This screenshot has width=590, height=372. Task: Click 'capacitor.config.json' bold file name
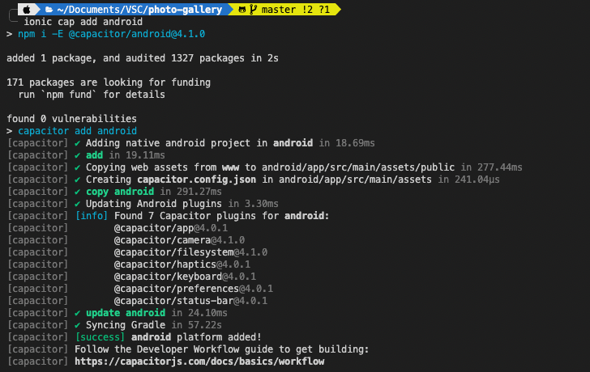(196, 180)
